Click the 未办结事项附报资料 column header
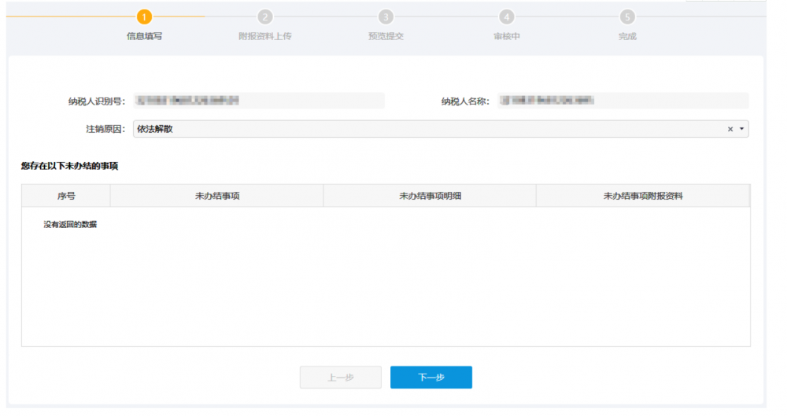 (x=643, y=196)
